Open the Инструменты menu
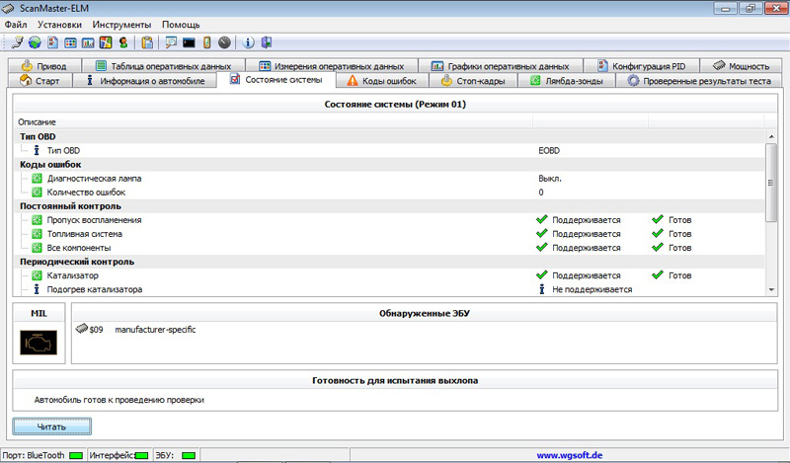The image size is (790, 463). pos(121,24)
